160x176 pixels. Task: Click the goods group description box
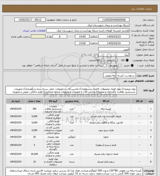[x=71, y=90]
